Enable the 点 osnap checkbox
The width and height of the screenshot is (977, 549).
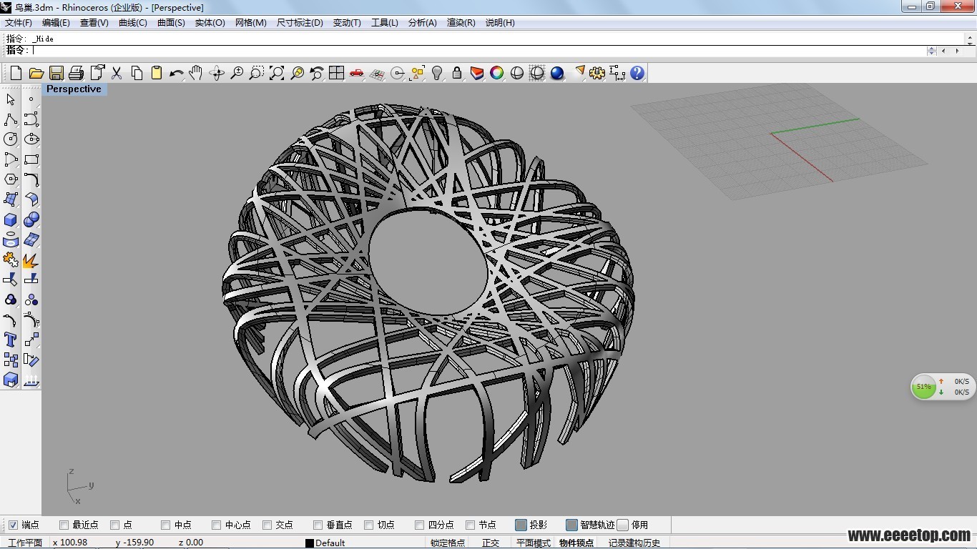coord(114,525)
